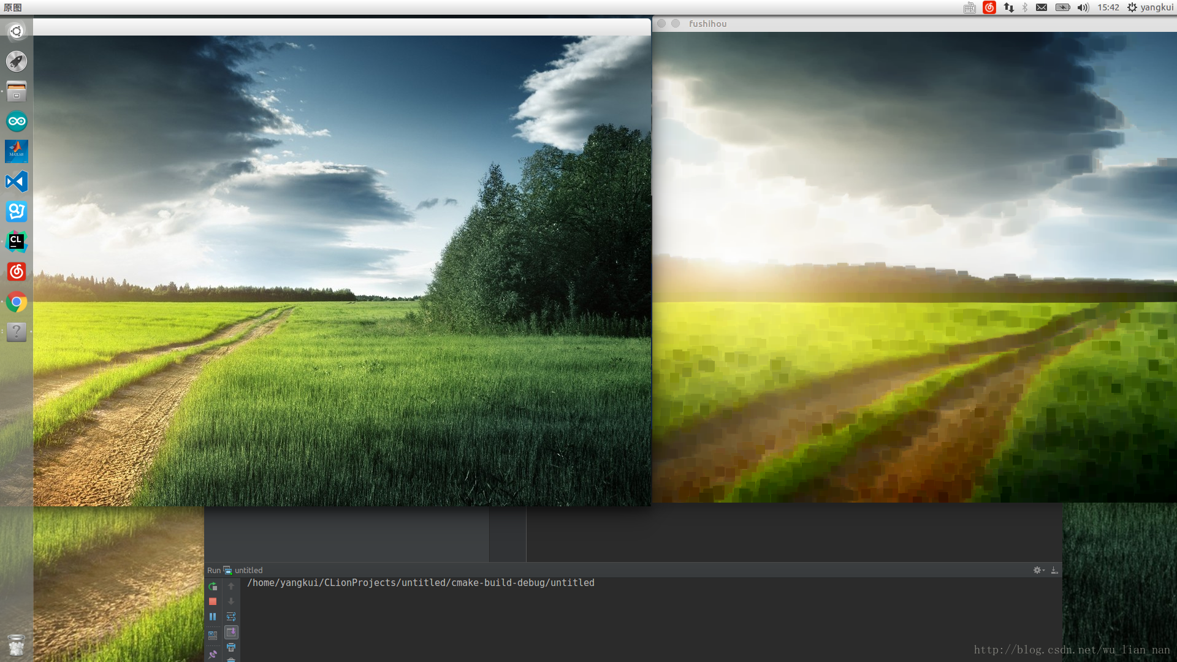Toggle soft-wrap in Run console
The height and width of the screenshot is (662, 1177).
pyautogui.click(x=231, y=617)
